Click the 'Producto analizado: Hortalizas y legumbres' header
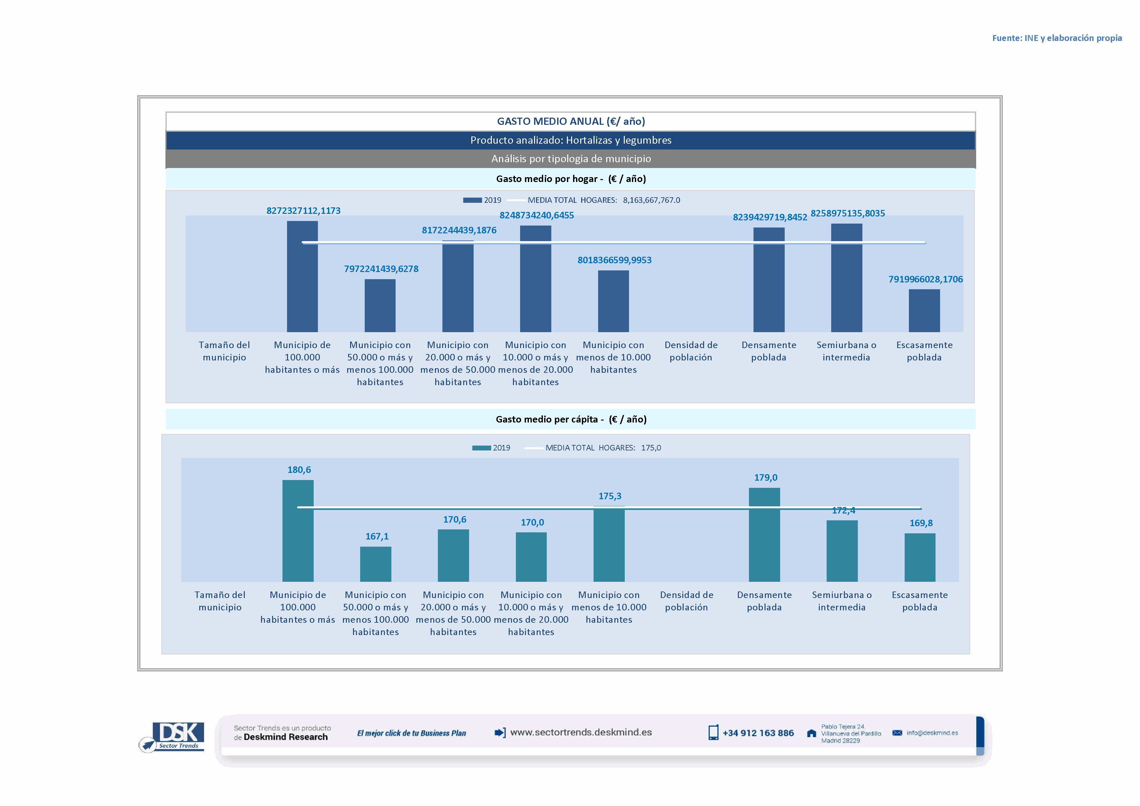Image resolution: width=1140 pixels, height=806 pixels. [570, 140]
